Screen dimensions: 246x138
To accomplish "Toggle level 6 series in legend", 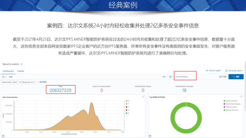I will [128, 101].
